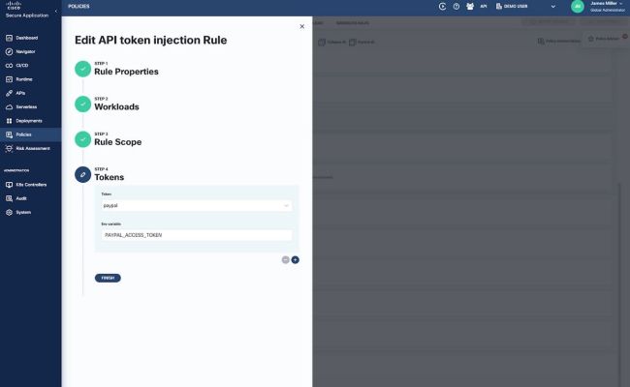Viewport: 630px width, 387px height.
Task: Click the Step 1 green checkmark circle
Action: (x=82, y=69)
